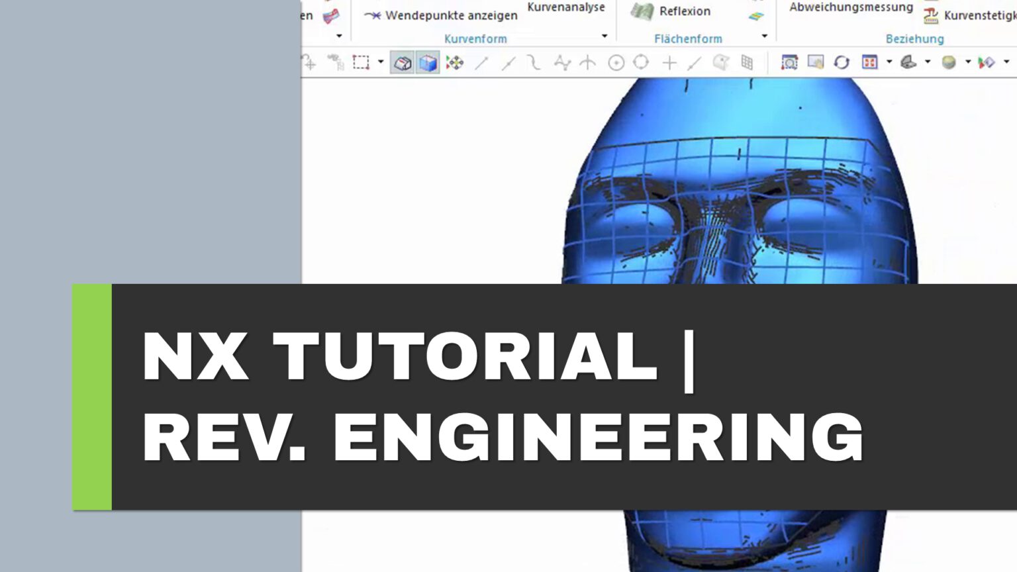Enable the midpoint snap icon
Viewport: 1017px width, 572px height.
(x=508, y=63)
